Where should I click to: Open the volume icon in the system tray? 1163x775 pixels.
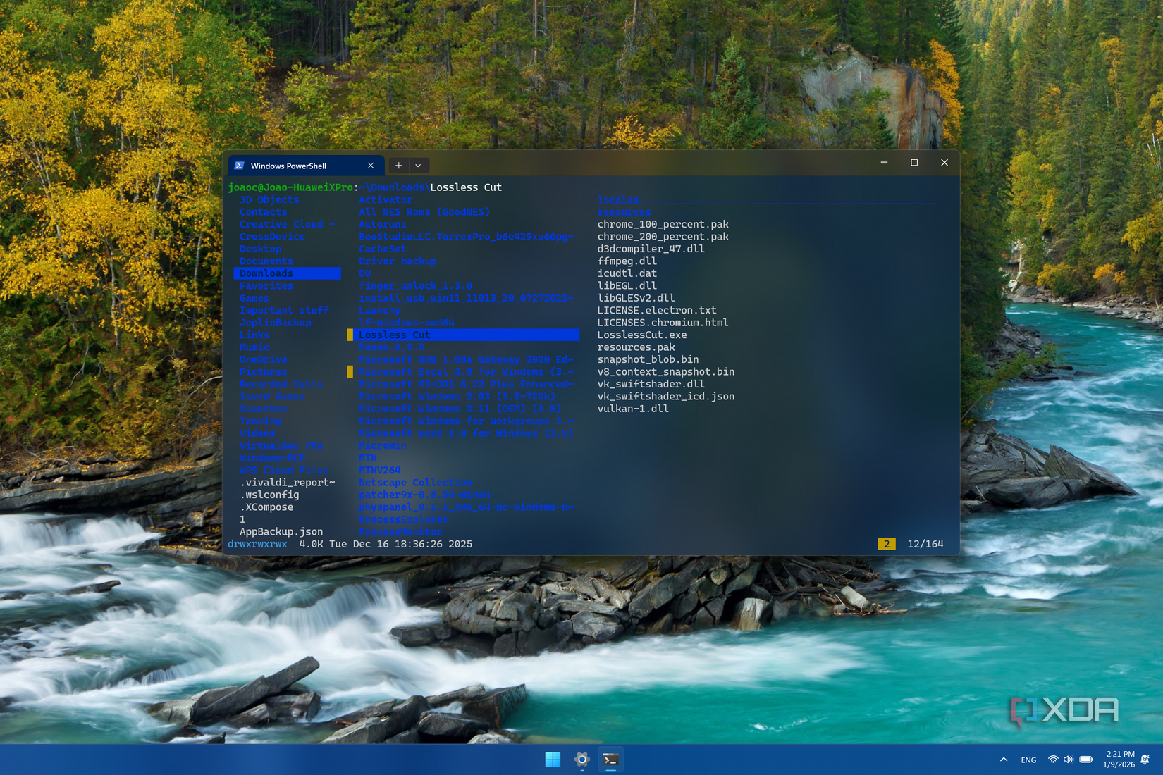click(x=1068, y=759)
